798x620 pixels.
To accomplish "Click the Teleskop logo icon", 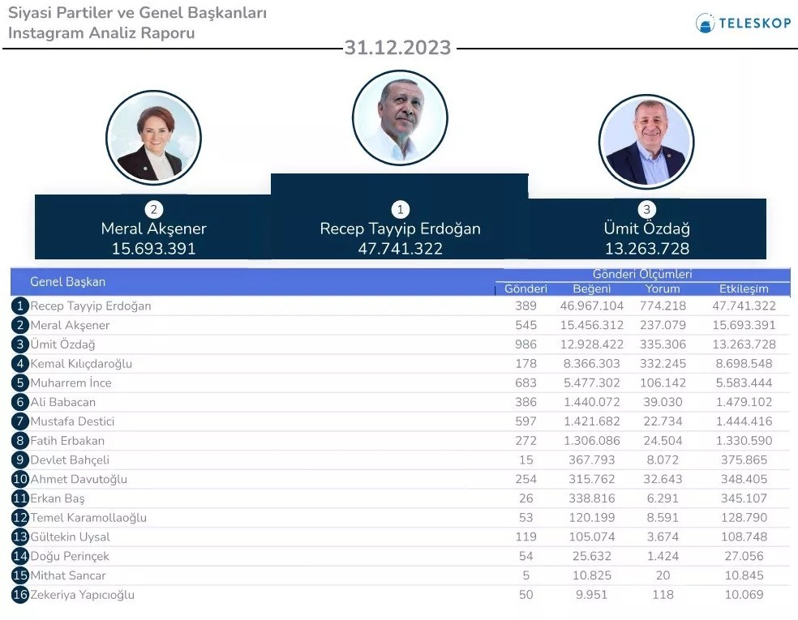I will tap(705, 23).
